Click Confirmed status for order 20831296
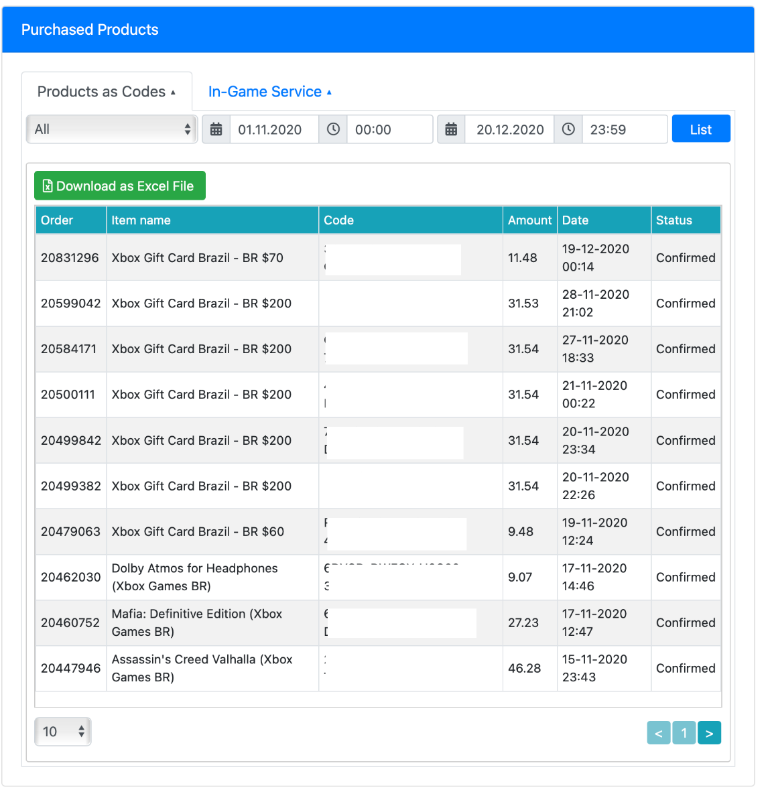Viewport: 772px width, 804px height. [x=686, y=258]
